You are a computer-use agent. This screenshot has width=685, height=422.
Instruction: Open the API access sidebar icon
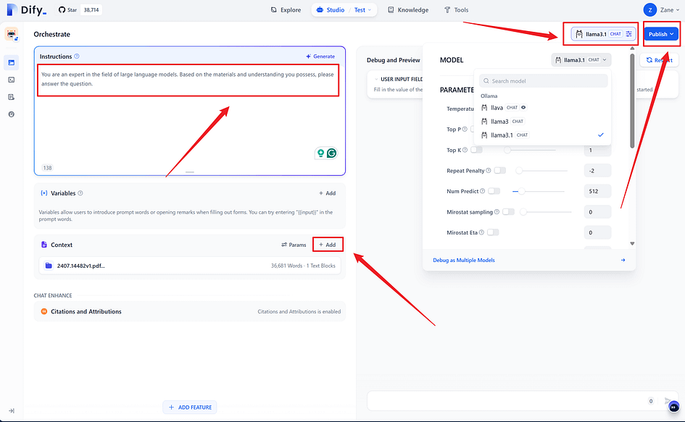tap(12, 80)
